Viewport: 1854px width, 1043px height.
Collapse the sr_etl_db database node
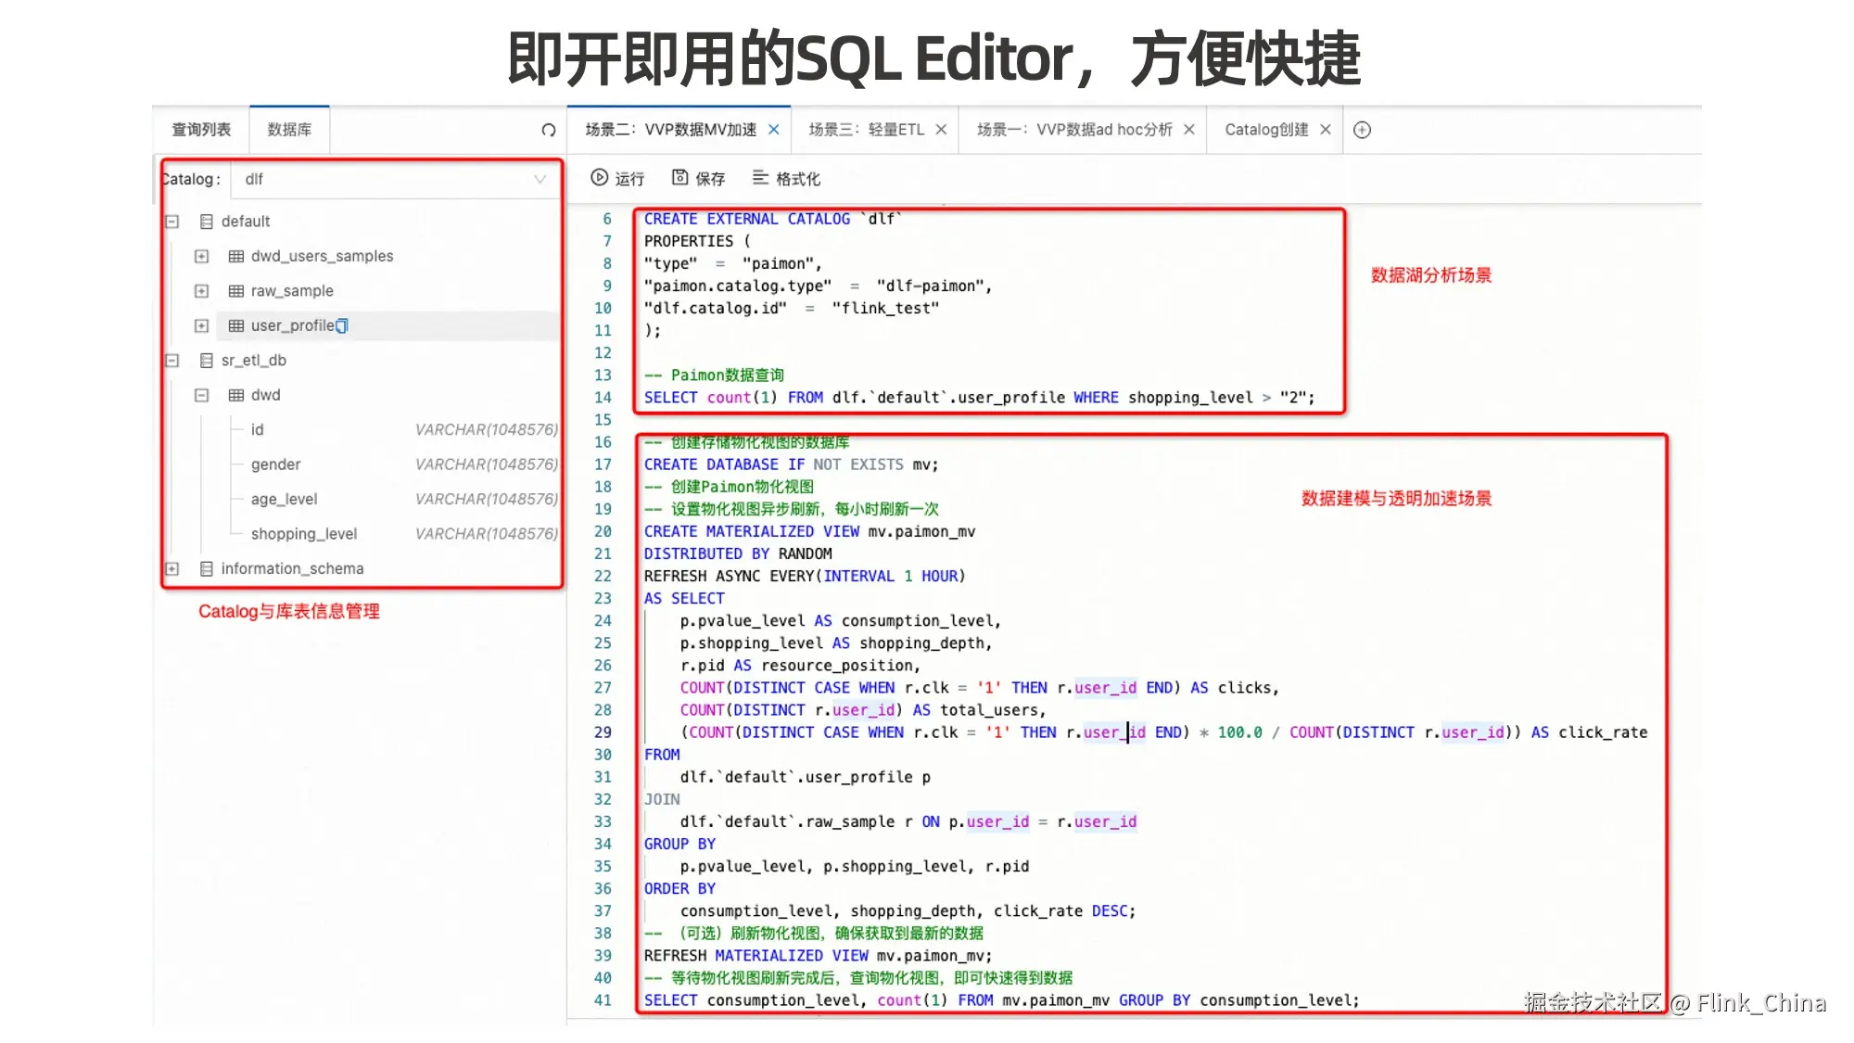(172, 361)
